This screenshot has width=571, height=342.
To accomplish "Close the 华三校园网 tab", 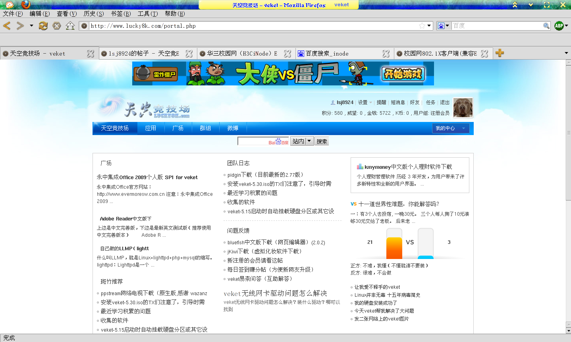I will click(x=287, y=54).
